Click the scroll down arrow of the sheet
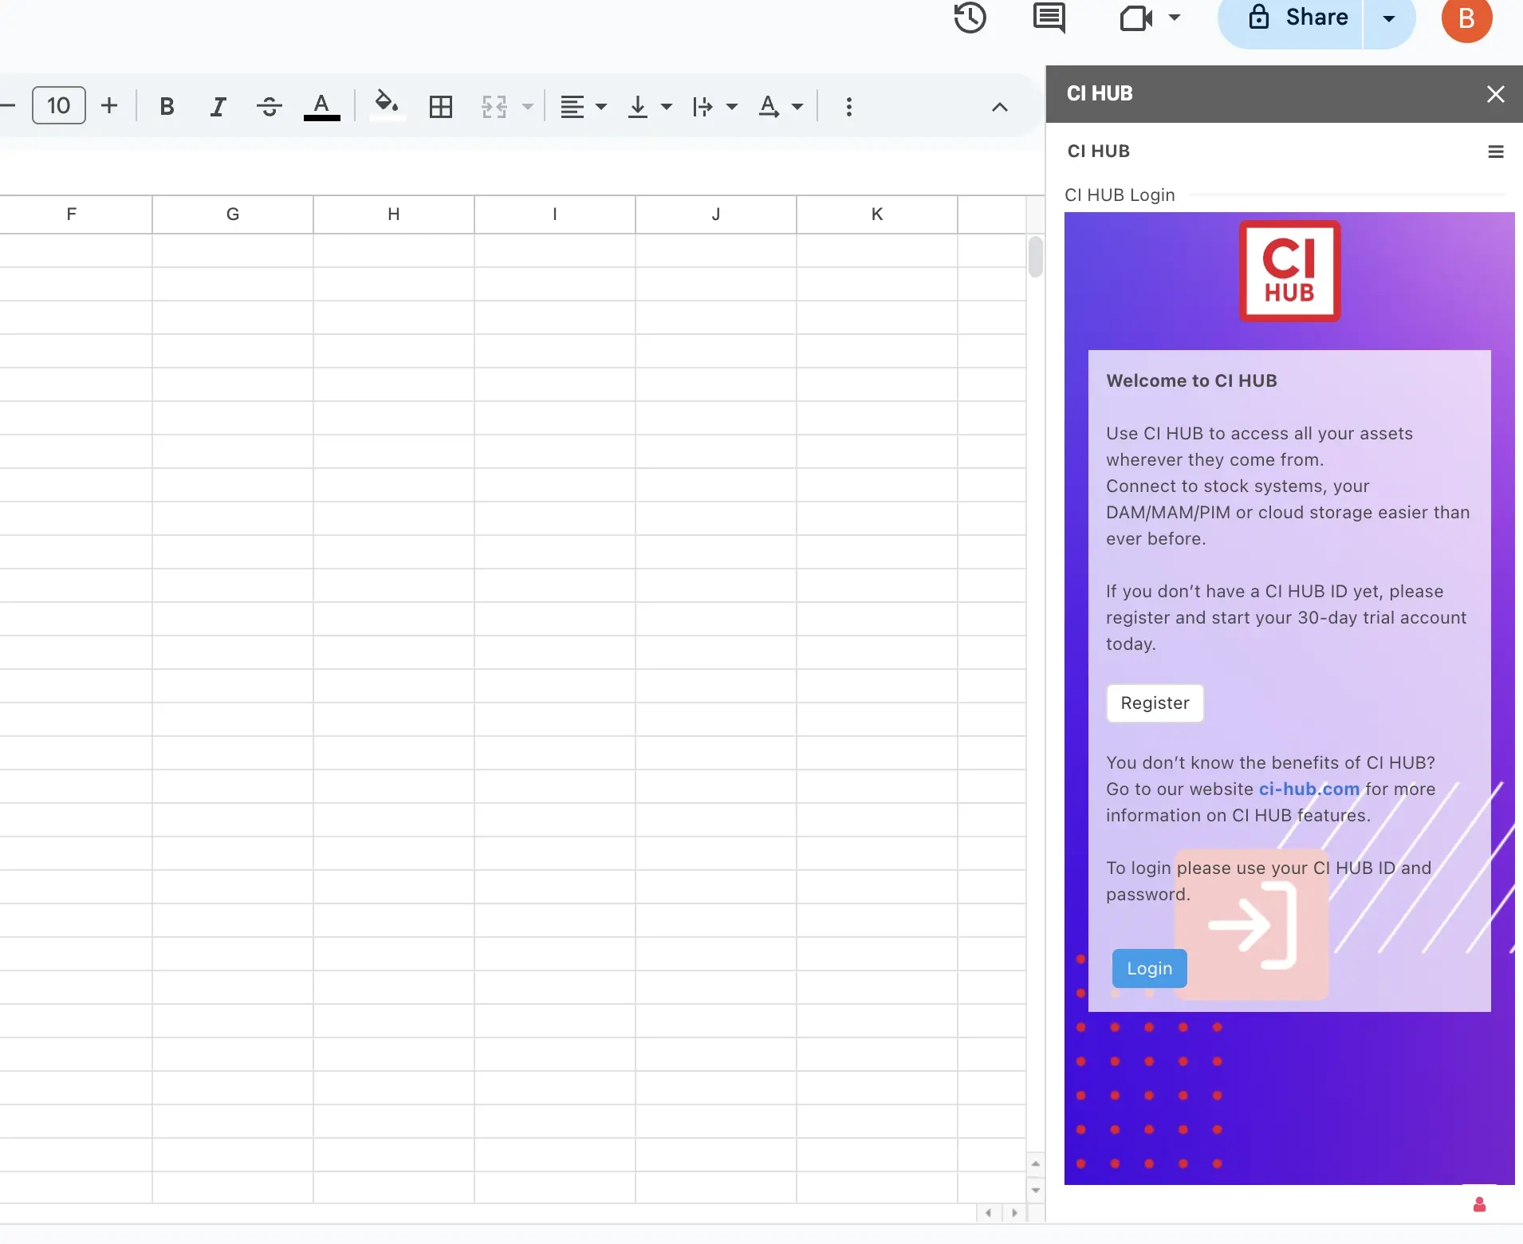 tap(1035, 1191)
